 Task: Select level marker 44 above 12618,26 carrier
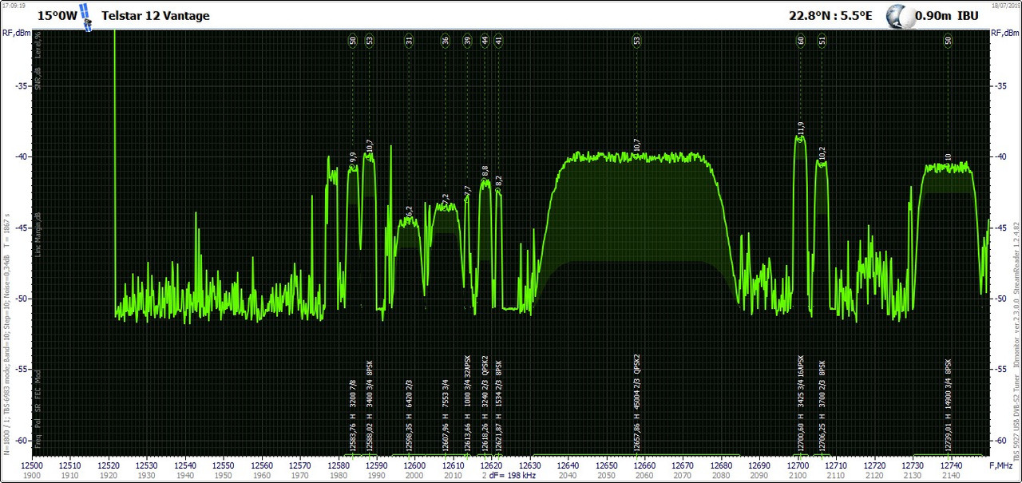pyautogui.click(x=485, y=40)
